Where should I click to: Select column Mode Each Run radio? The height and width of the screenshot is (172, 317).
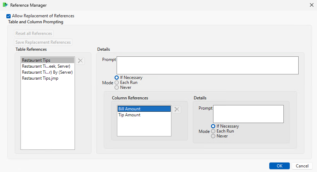(x=213, y=131)
